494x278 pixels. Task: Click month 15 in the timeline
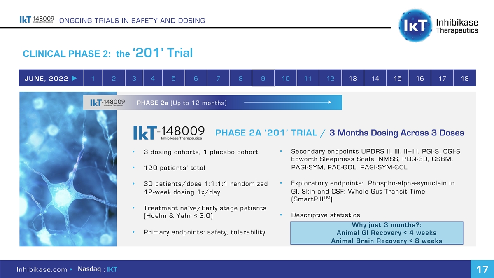point(397,79)
